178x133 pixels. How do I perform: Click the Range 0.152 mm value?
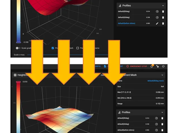point(160,104)
